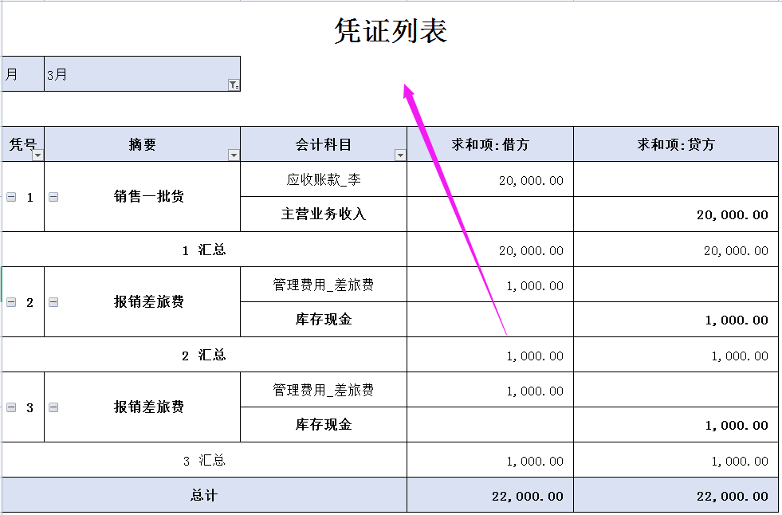Open the 凭号 column header dropdown
The width and height of the screenshot is (782, 515).
click(x=37, y=154)
